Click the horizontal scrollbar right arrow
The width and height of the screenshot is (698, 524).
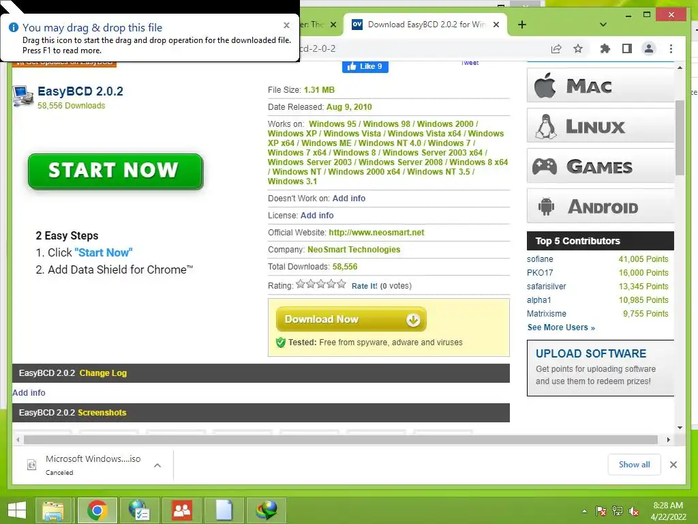(x=668, y=440)
